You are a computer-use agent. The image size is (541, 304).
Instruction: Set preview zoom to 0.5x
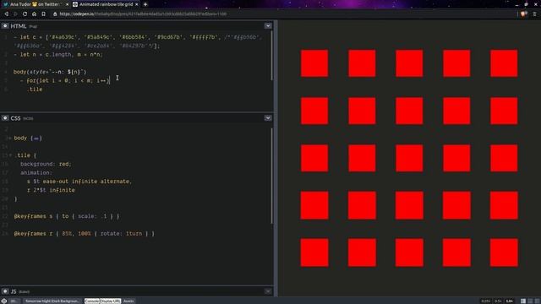click(x=498, y=301)
